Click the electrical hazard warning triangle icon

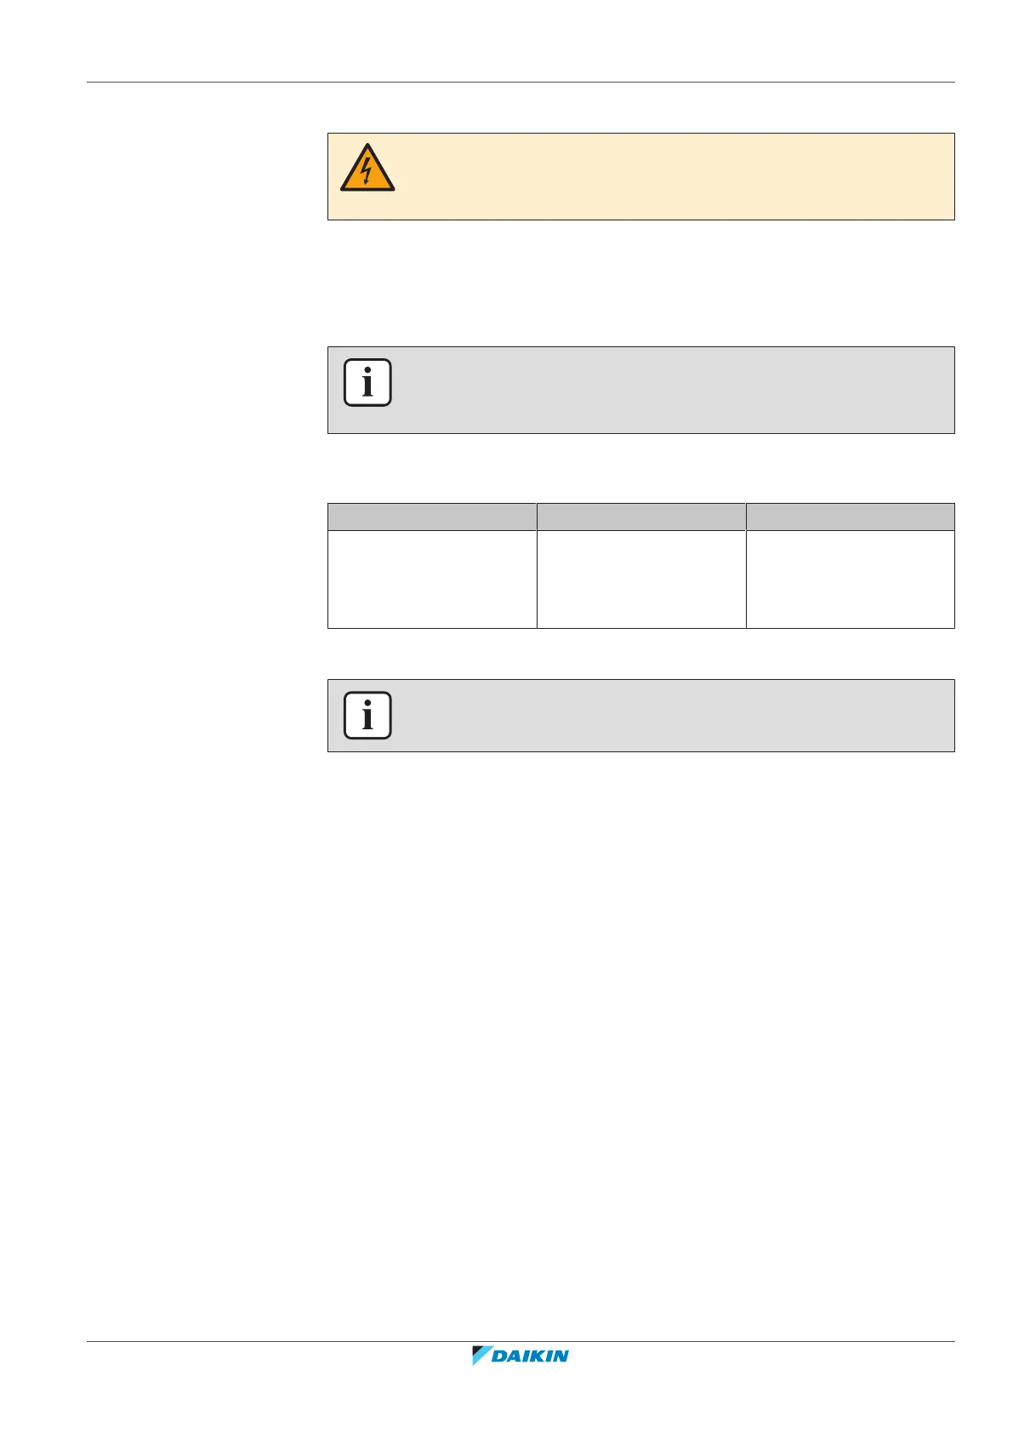click(x=367, y=168)
